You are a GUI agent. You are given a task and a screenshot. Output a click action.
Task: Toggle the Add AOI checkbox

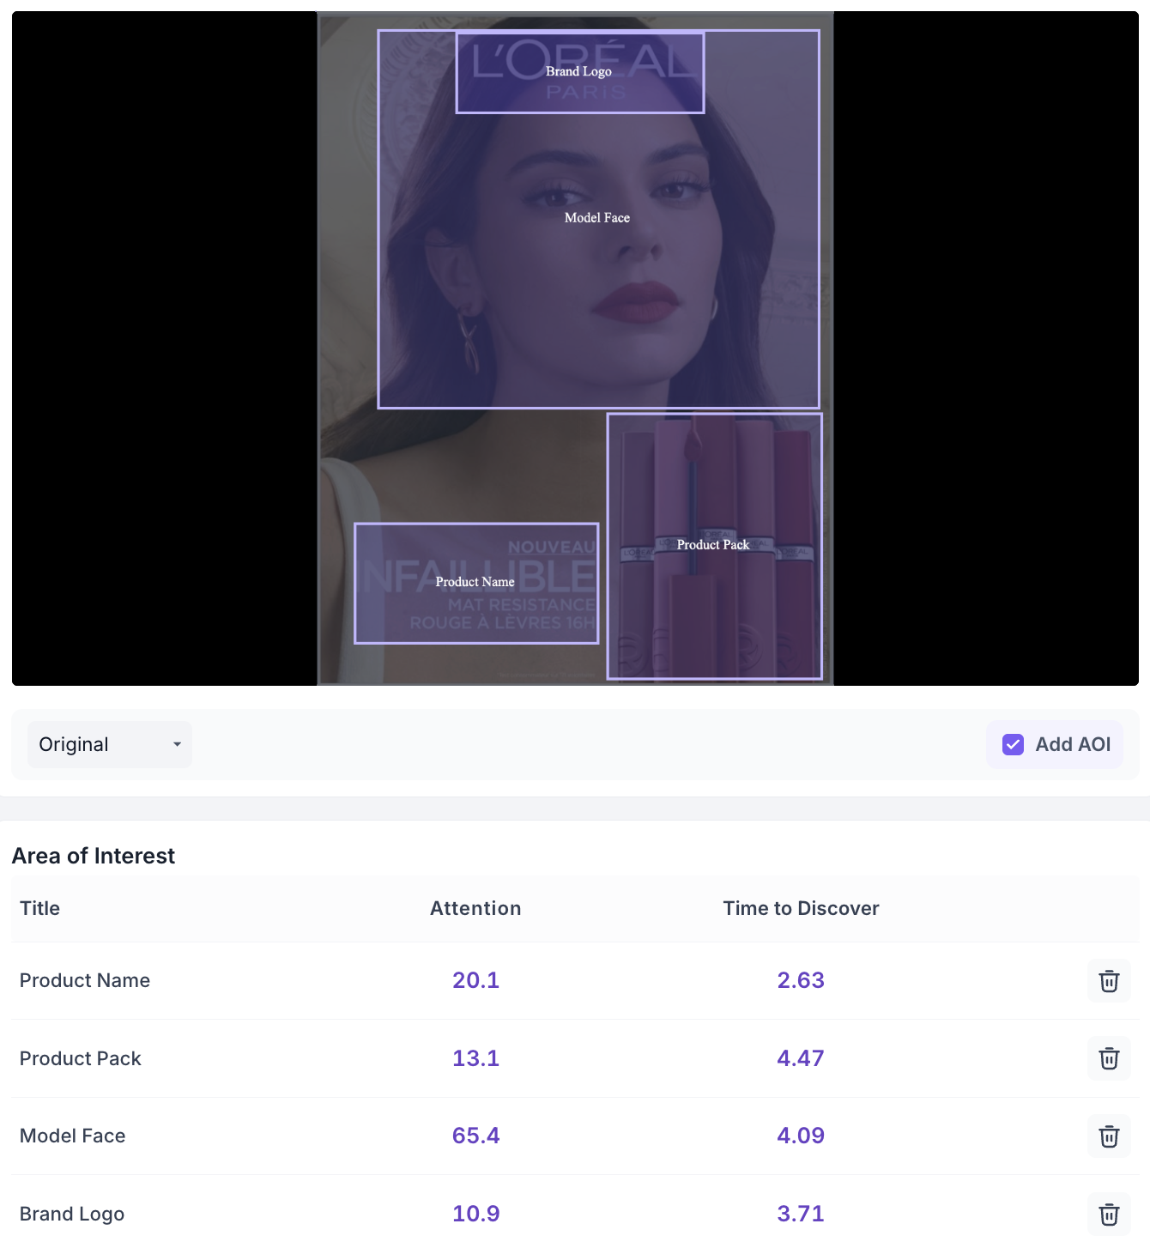(1014, 744)
